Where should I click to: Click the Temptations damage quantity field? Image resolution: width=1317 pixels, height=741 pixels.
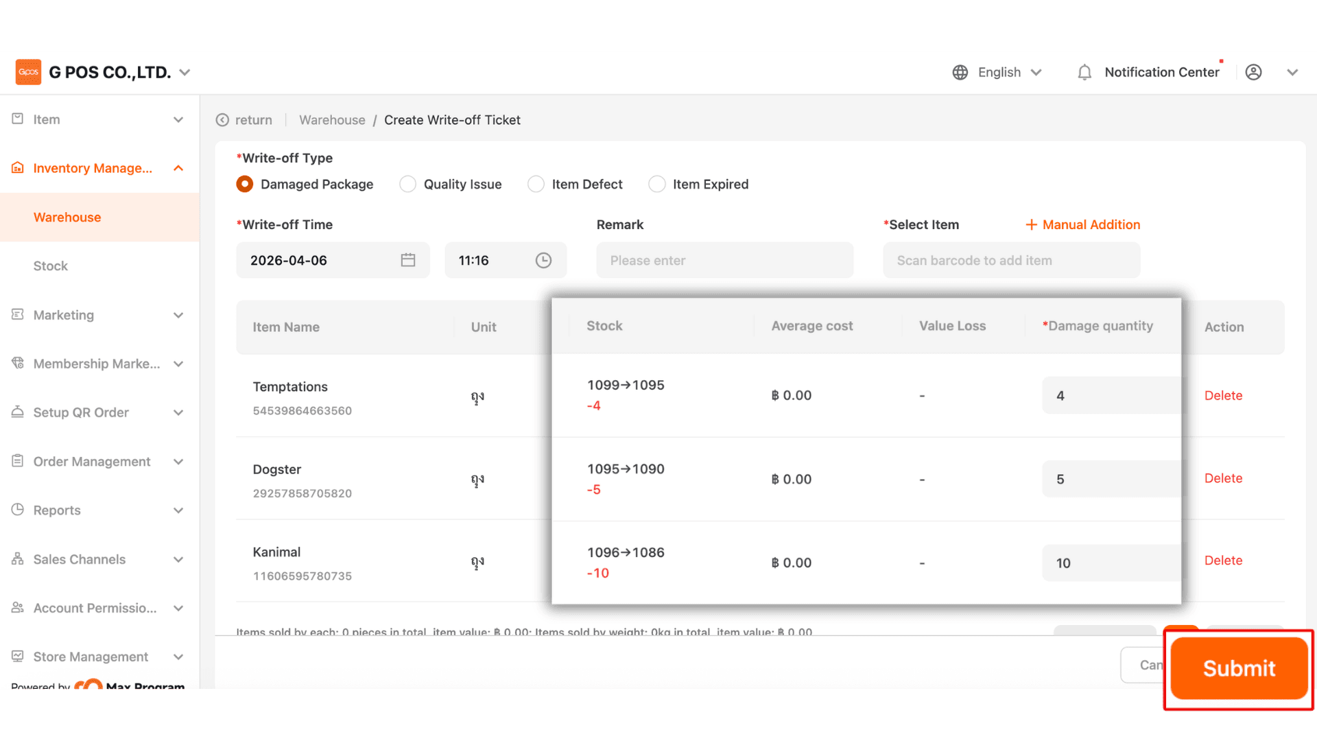coord(1110,395)
